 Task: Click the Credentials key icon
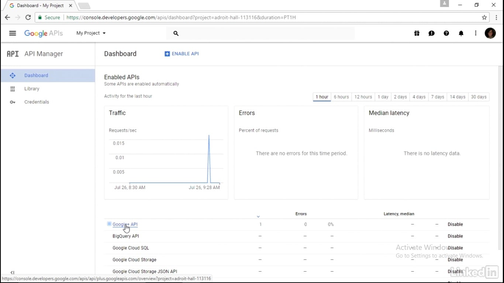13,102
